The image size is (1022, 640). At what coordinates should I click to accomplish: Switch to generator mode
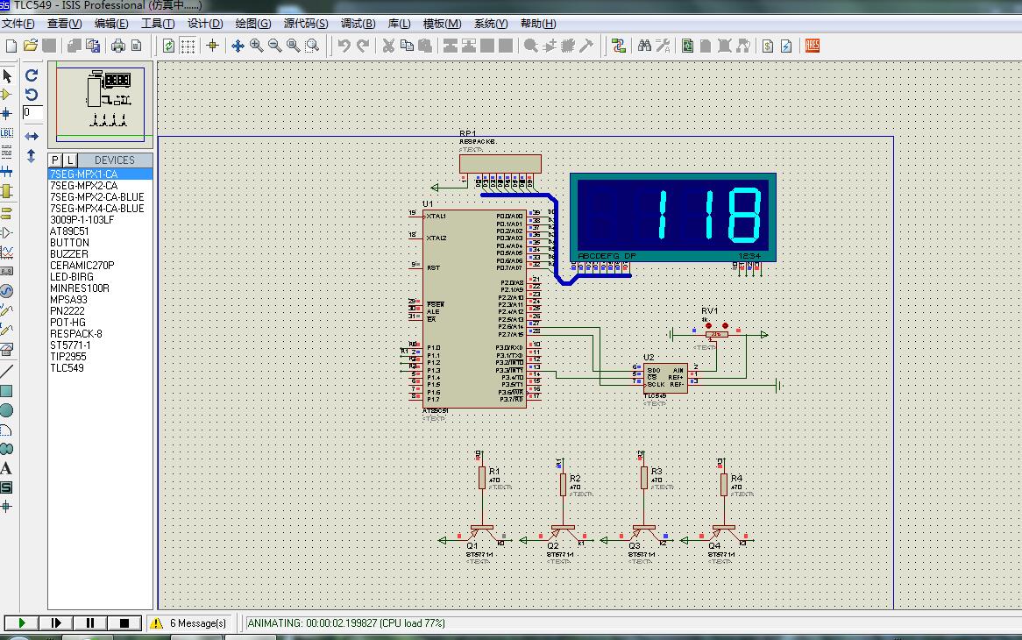coord(6,291)
